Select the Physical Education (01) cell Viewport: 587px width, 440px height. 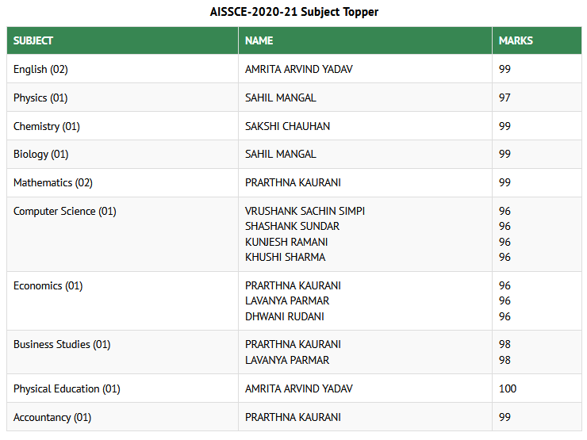point(67,388)
